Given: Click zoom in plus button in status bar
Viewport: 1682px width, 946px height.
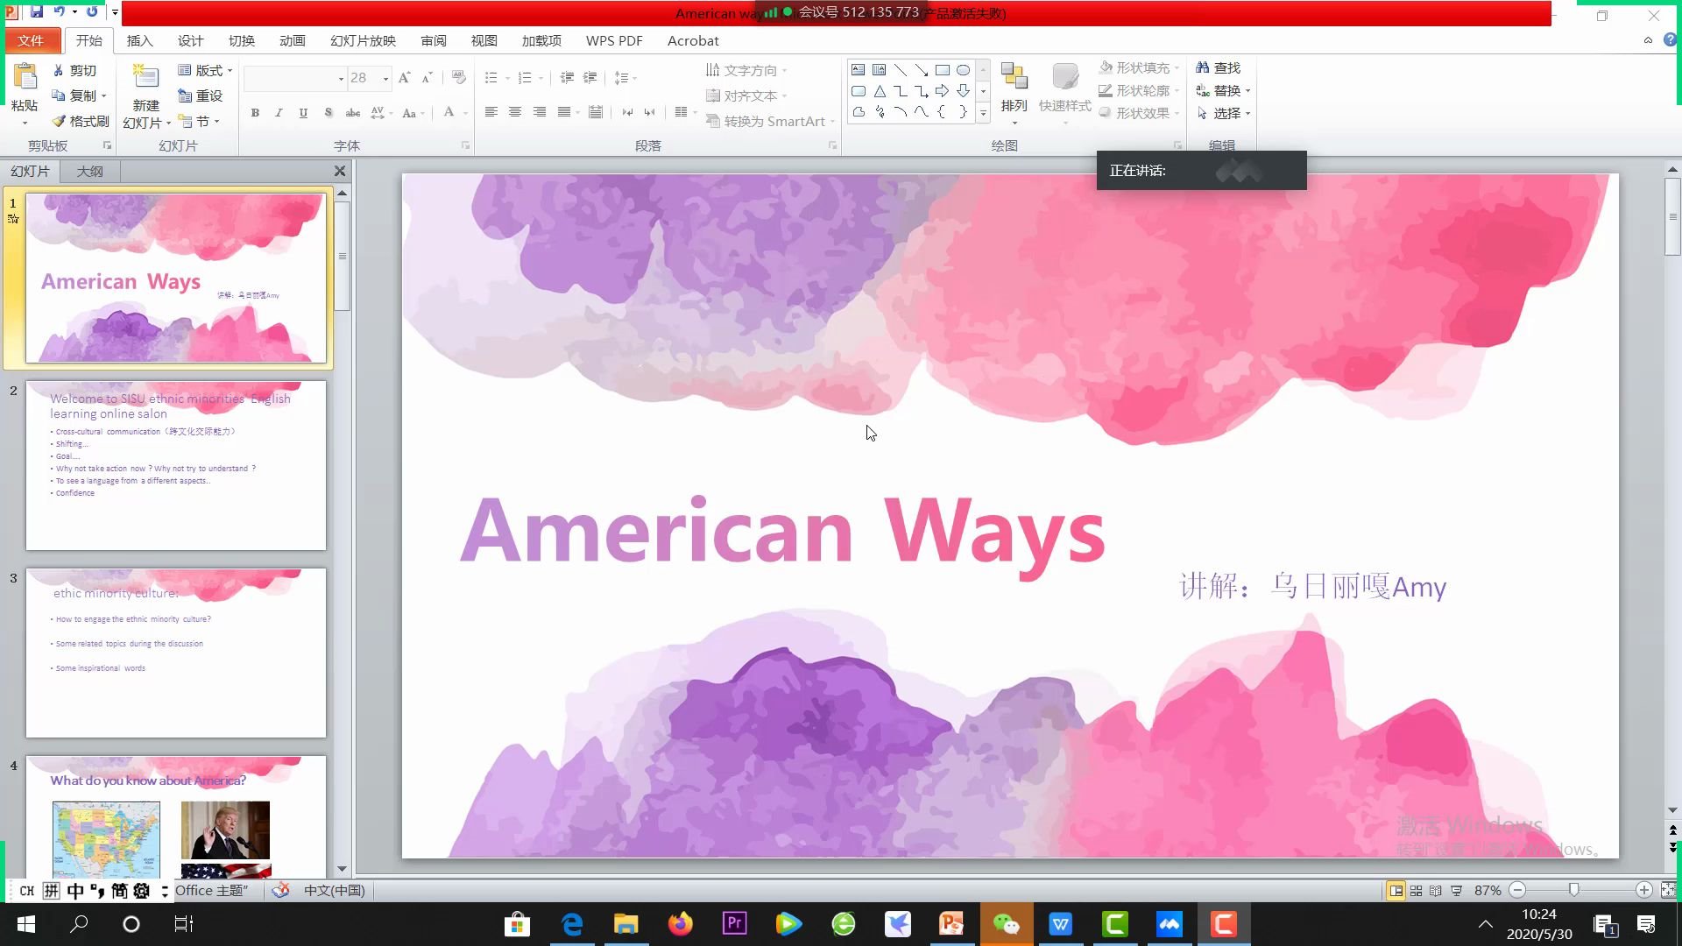Looking at the screenshot, I should pyautogui.click(x=1644, y=890).
